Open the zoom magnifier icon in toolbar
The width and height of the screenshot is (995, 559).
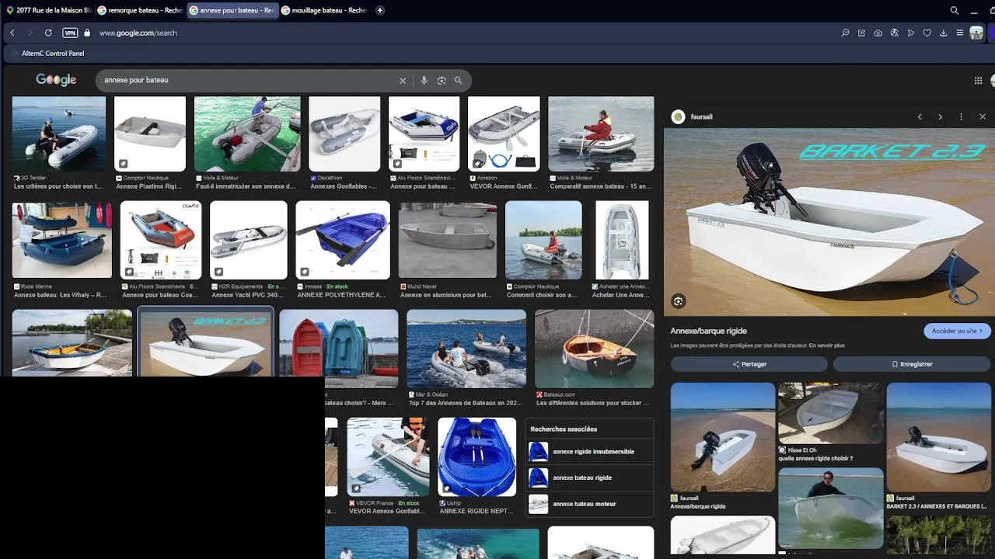[845, 33]
